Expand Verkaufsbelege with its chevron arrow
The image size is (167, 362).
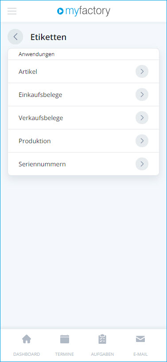point(142,118)
